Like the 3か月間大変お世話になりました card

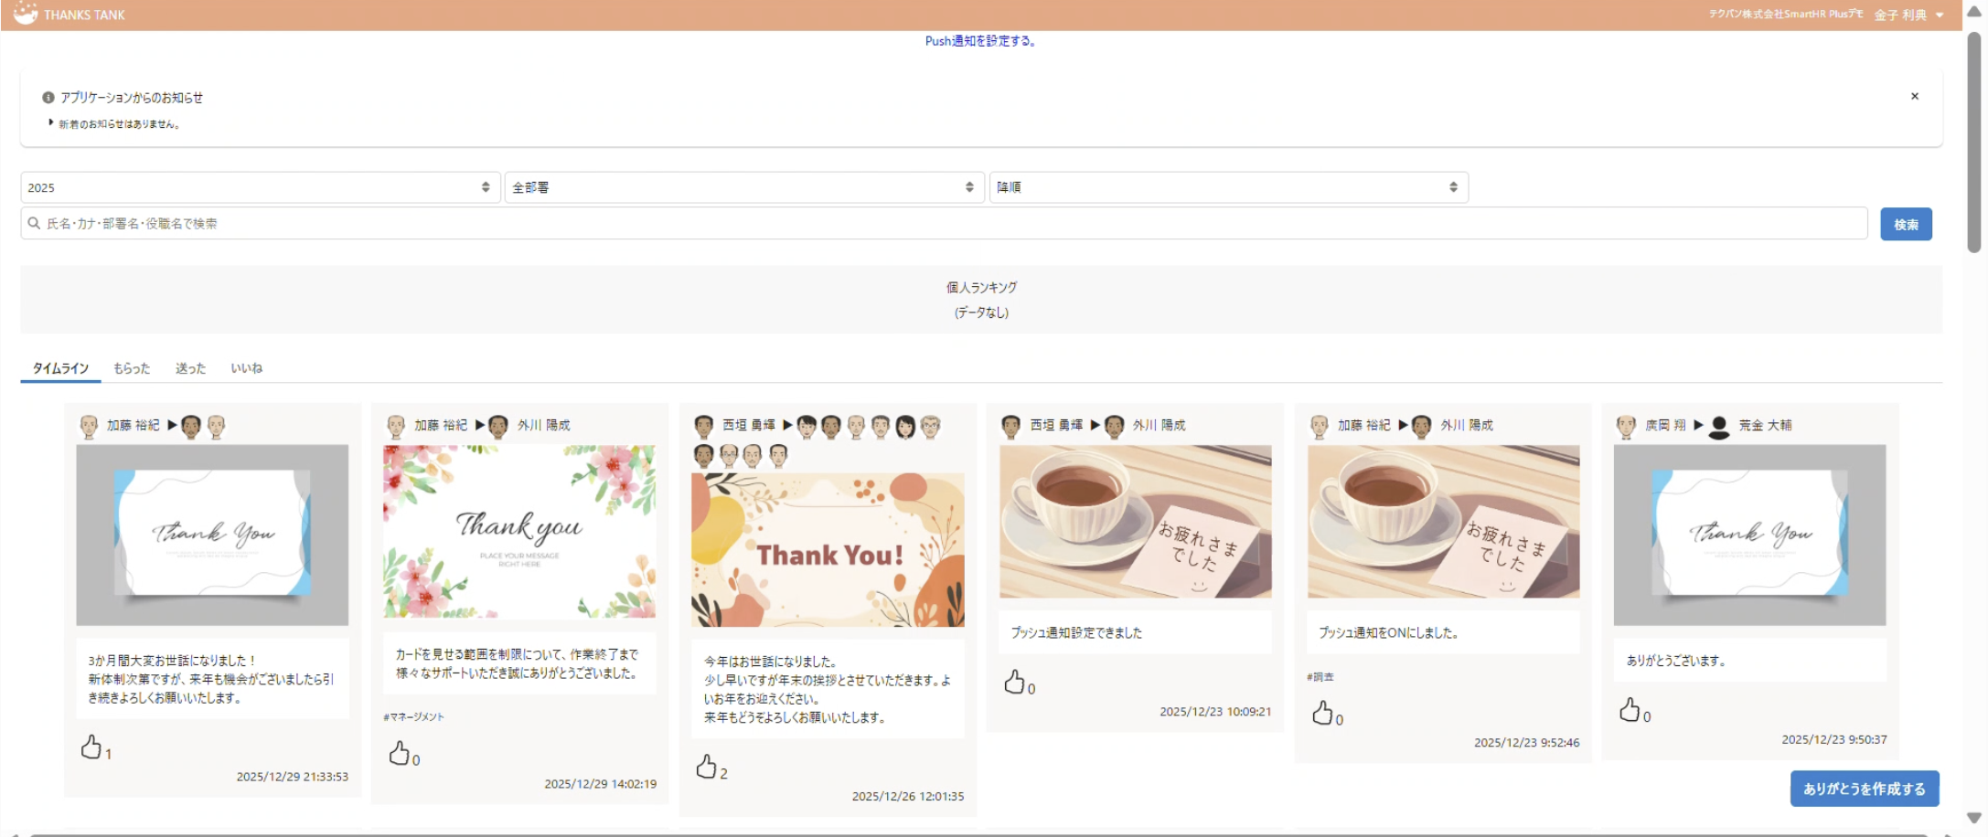point(91,747)
